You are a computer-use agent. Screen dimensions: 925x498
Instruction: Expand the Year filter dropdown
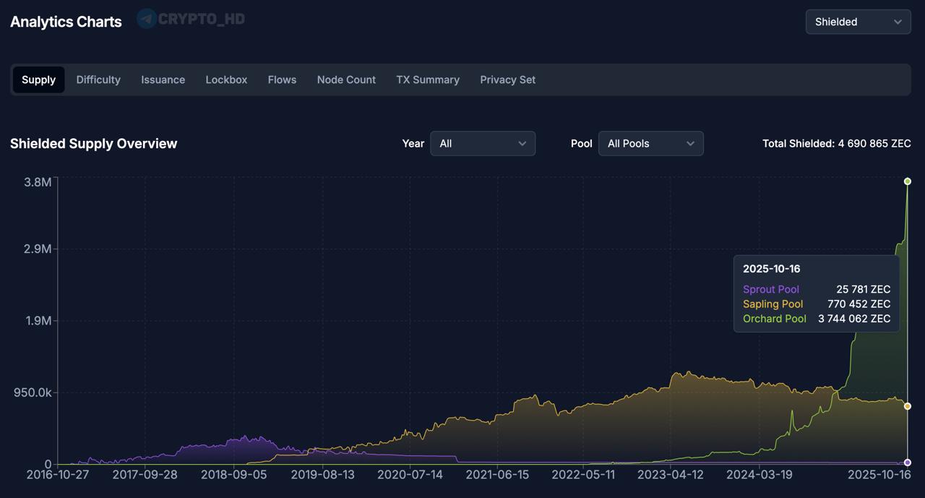(x=482, y=143)
